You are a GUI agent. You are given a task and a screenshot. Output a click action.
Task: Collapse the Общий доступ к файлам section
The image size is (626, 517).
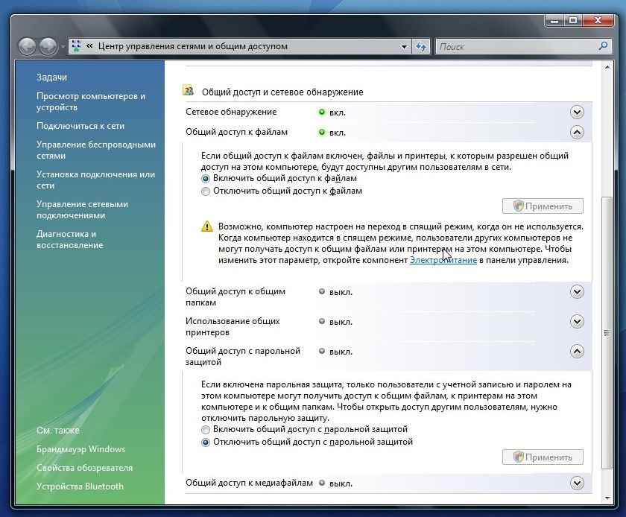coord(576,132)
